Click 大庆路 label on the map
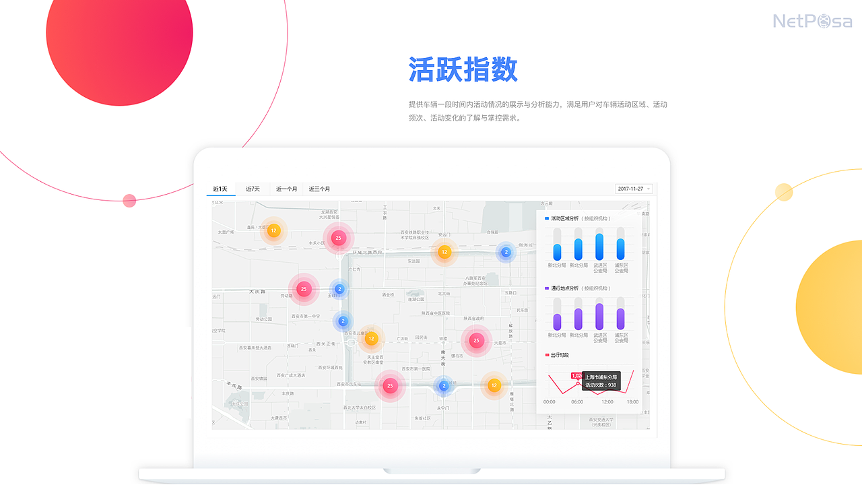Image resolution: width=862 pixels, height=485 pixels. pos(256,292)
